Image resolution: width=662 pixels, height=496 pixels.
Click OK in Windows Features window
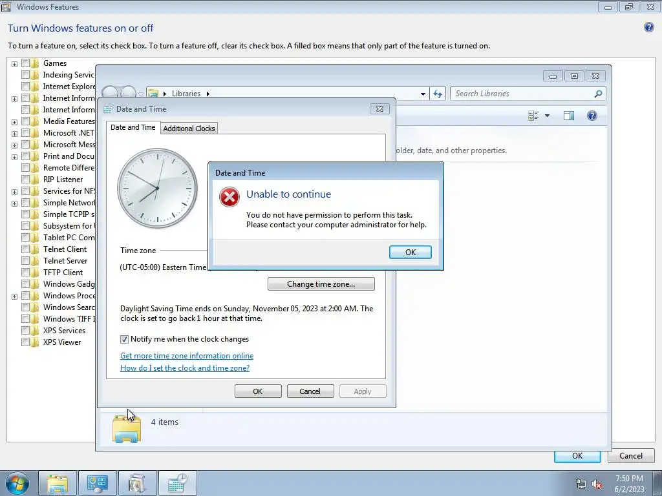coord(577,456)
